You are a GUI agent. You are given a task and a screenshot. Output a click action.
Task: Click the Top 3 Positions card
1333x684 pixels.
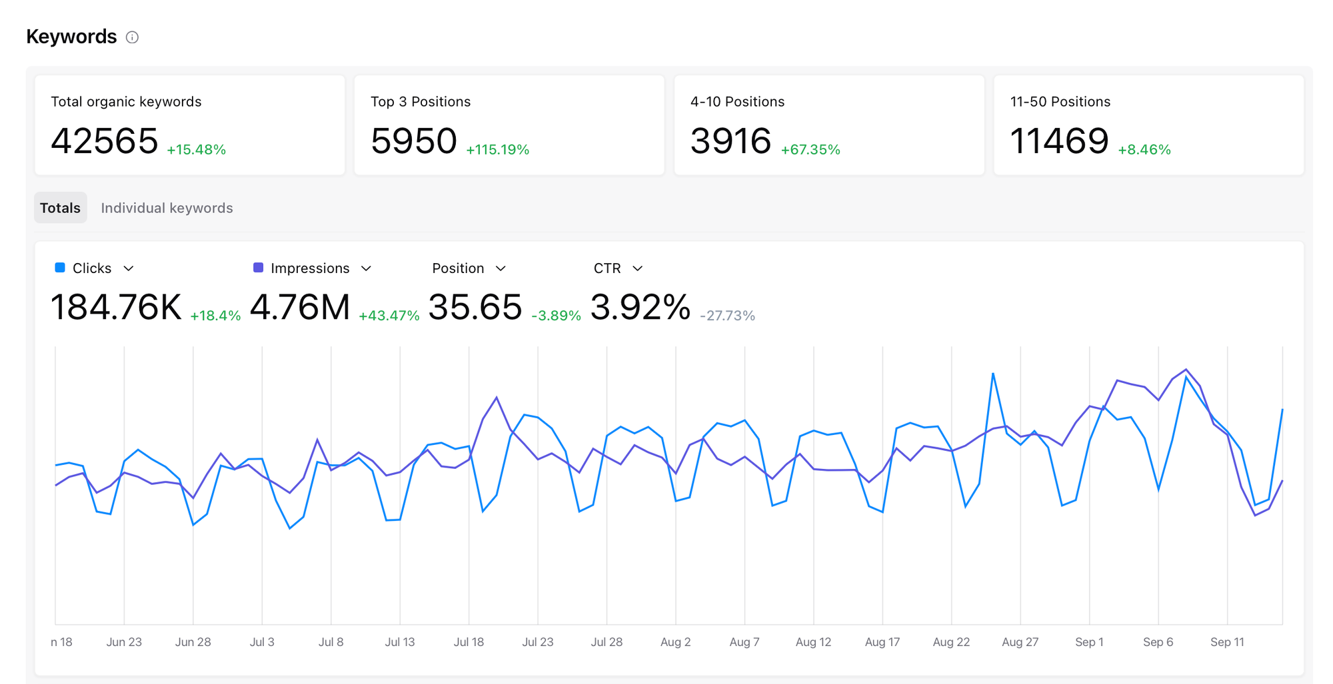pos(509,125)
